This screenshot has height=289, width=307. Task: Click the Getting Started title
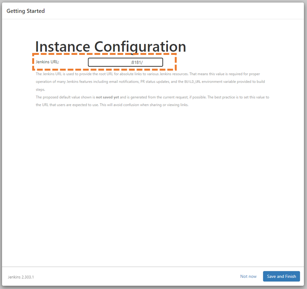[26, 11]
